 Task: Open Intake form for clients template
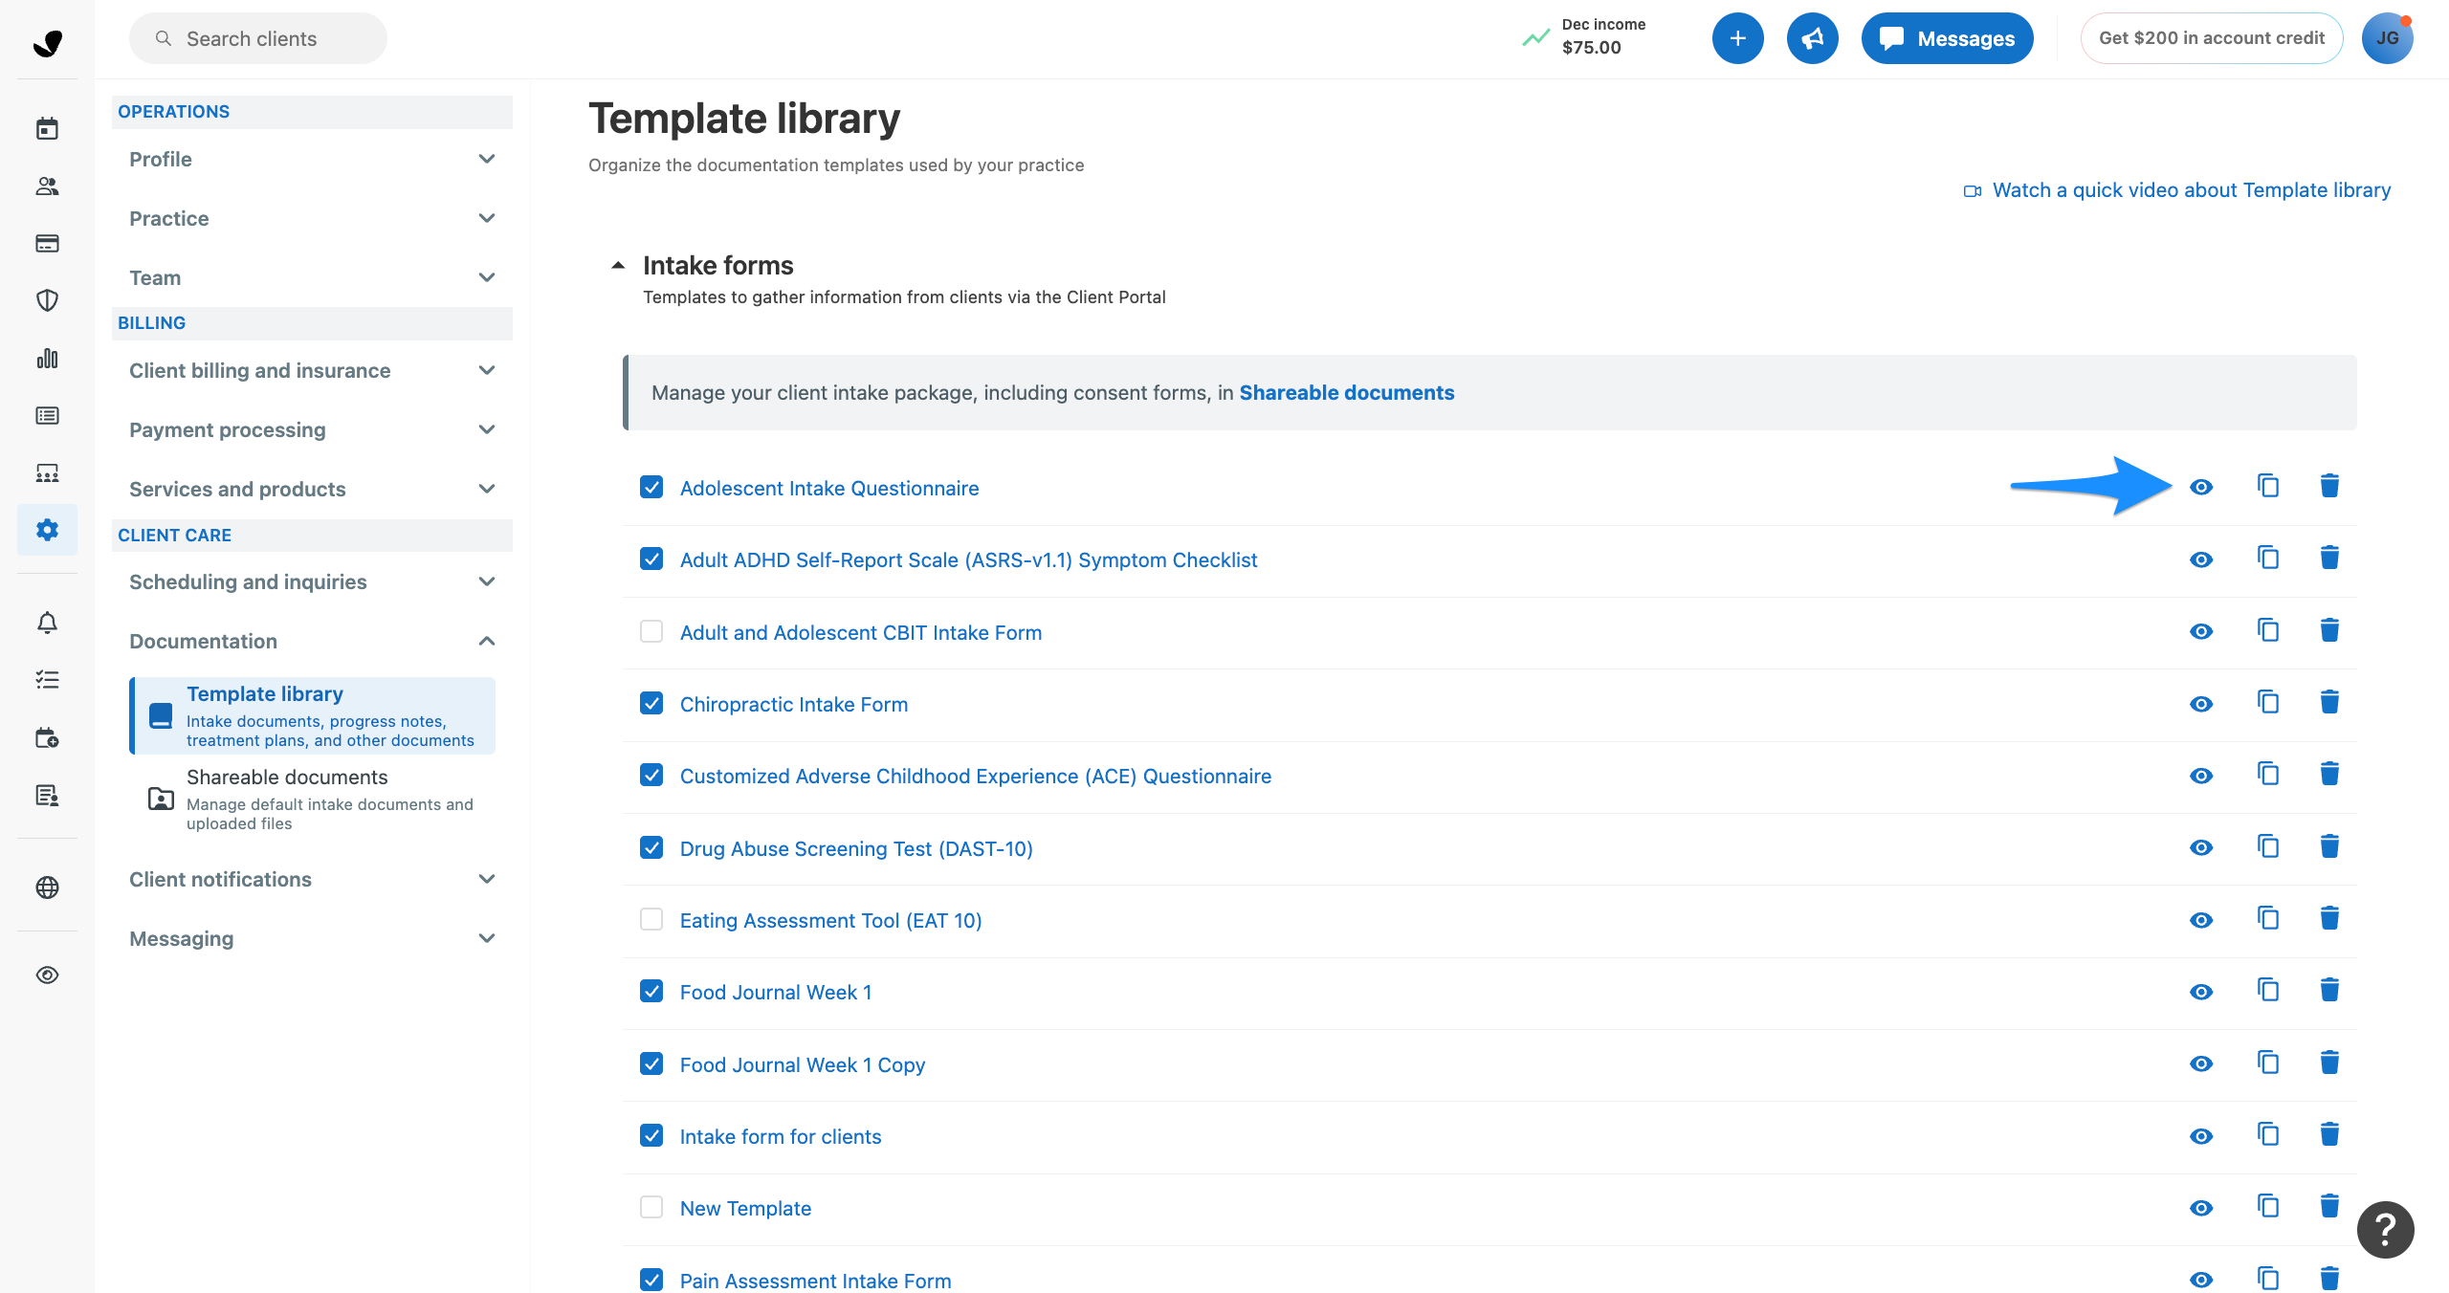[x=780, y=1136]
